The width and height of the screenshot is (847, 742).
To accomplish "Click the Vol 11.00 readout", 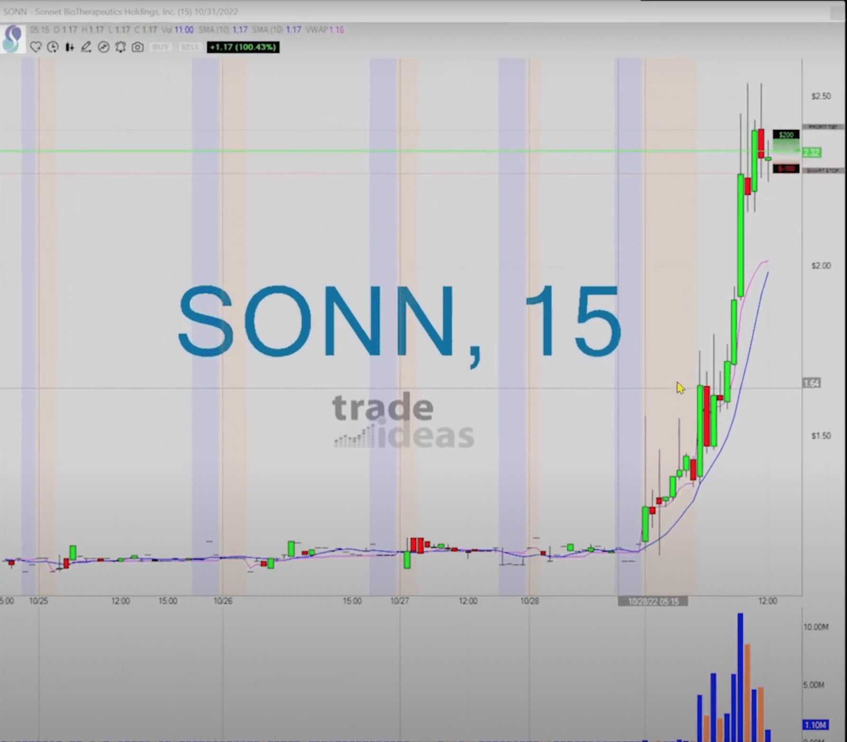I will [x=177, y=30].
